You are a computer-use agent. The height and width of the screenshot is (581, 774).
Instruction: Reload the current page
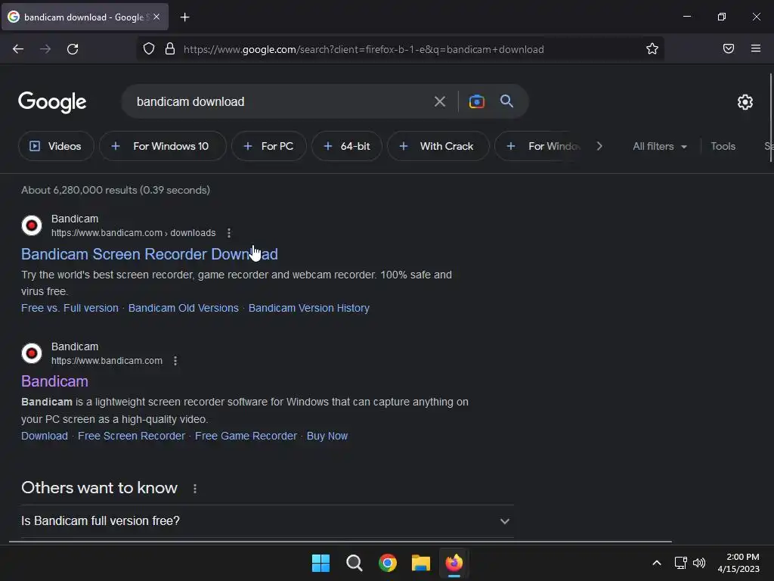(x=73, y=49)
